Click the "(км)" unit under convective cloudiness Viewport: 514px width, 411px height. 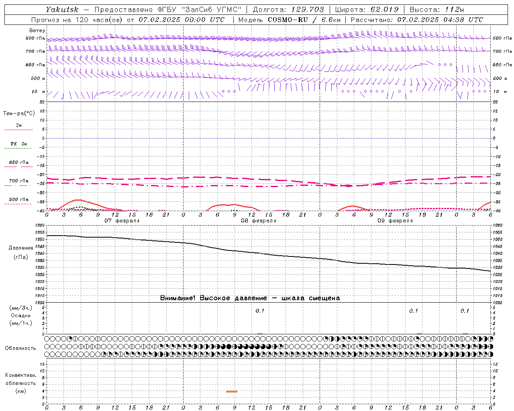pos(20,391)
